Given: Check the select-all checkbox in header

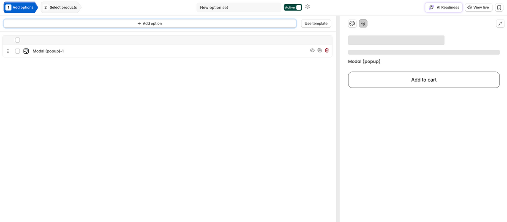Looking at the screenshot, I should 17,40.
